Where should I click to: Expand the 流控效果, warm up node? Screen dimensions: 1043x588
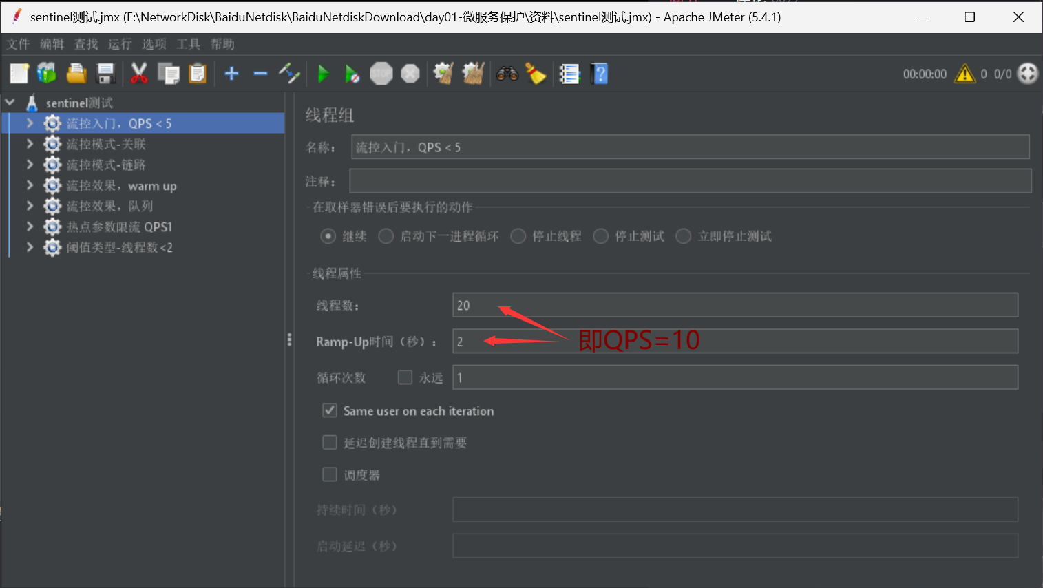coord(30,185)
